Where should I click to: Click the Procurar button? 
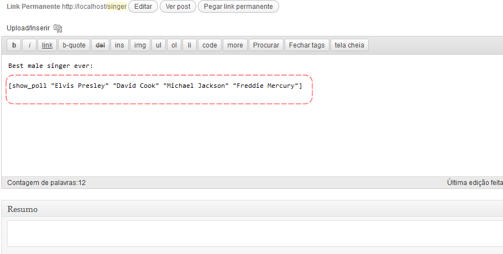click(266, 45)
